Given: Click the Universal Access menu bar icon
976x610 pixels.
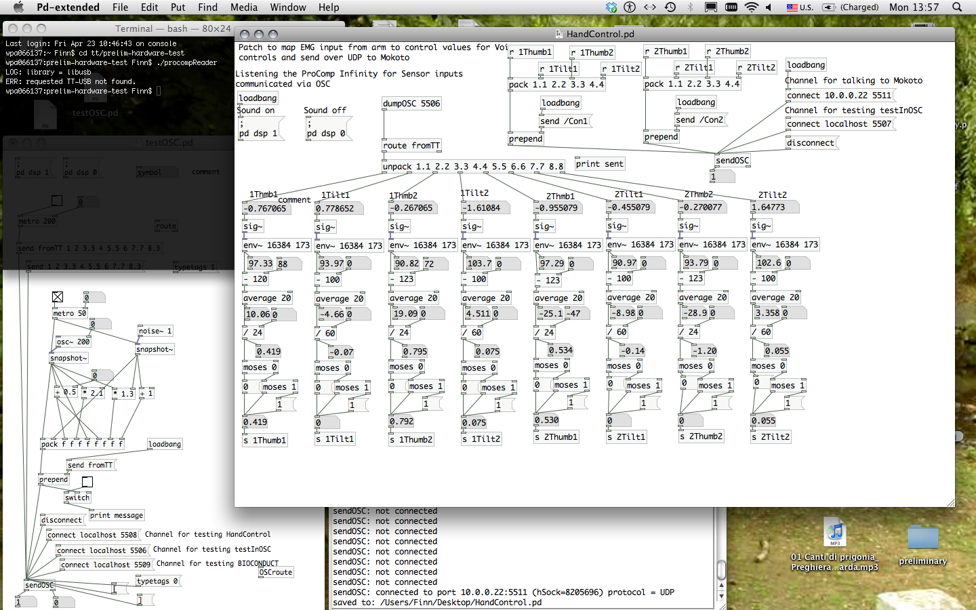Looking at the screenshot, I should tap(630, 7).
